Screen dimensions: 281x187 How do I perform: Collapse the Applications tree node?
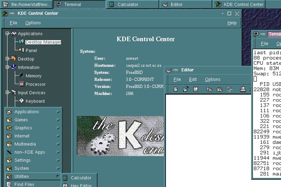[x=8, y=33]
